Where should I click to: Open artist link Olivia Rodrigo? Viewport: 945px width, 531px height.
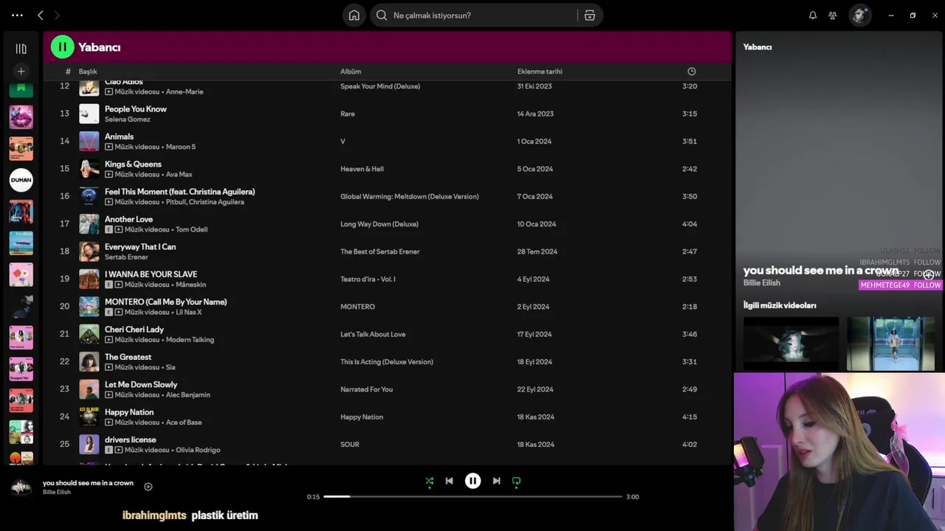pyautogui.click(x=197, y=450)
